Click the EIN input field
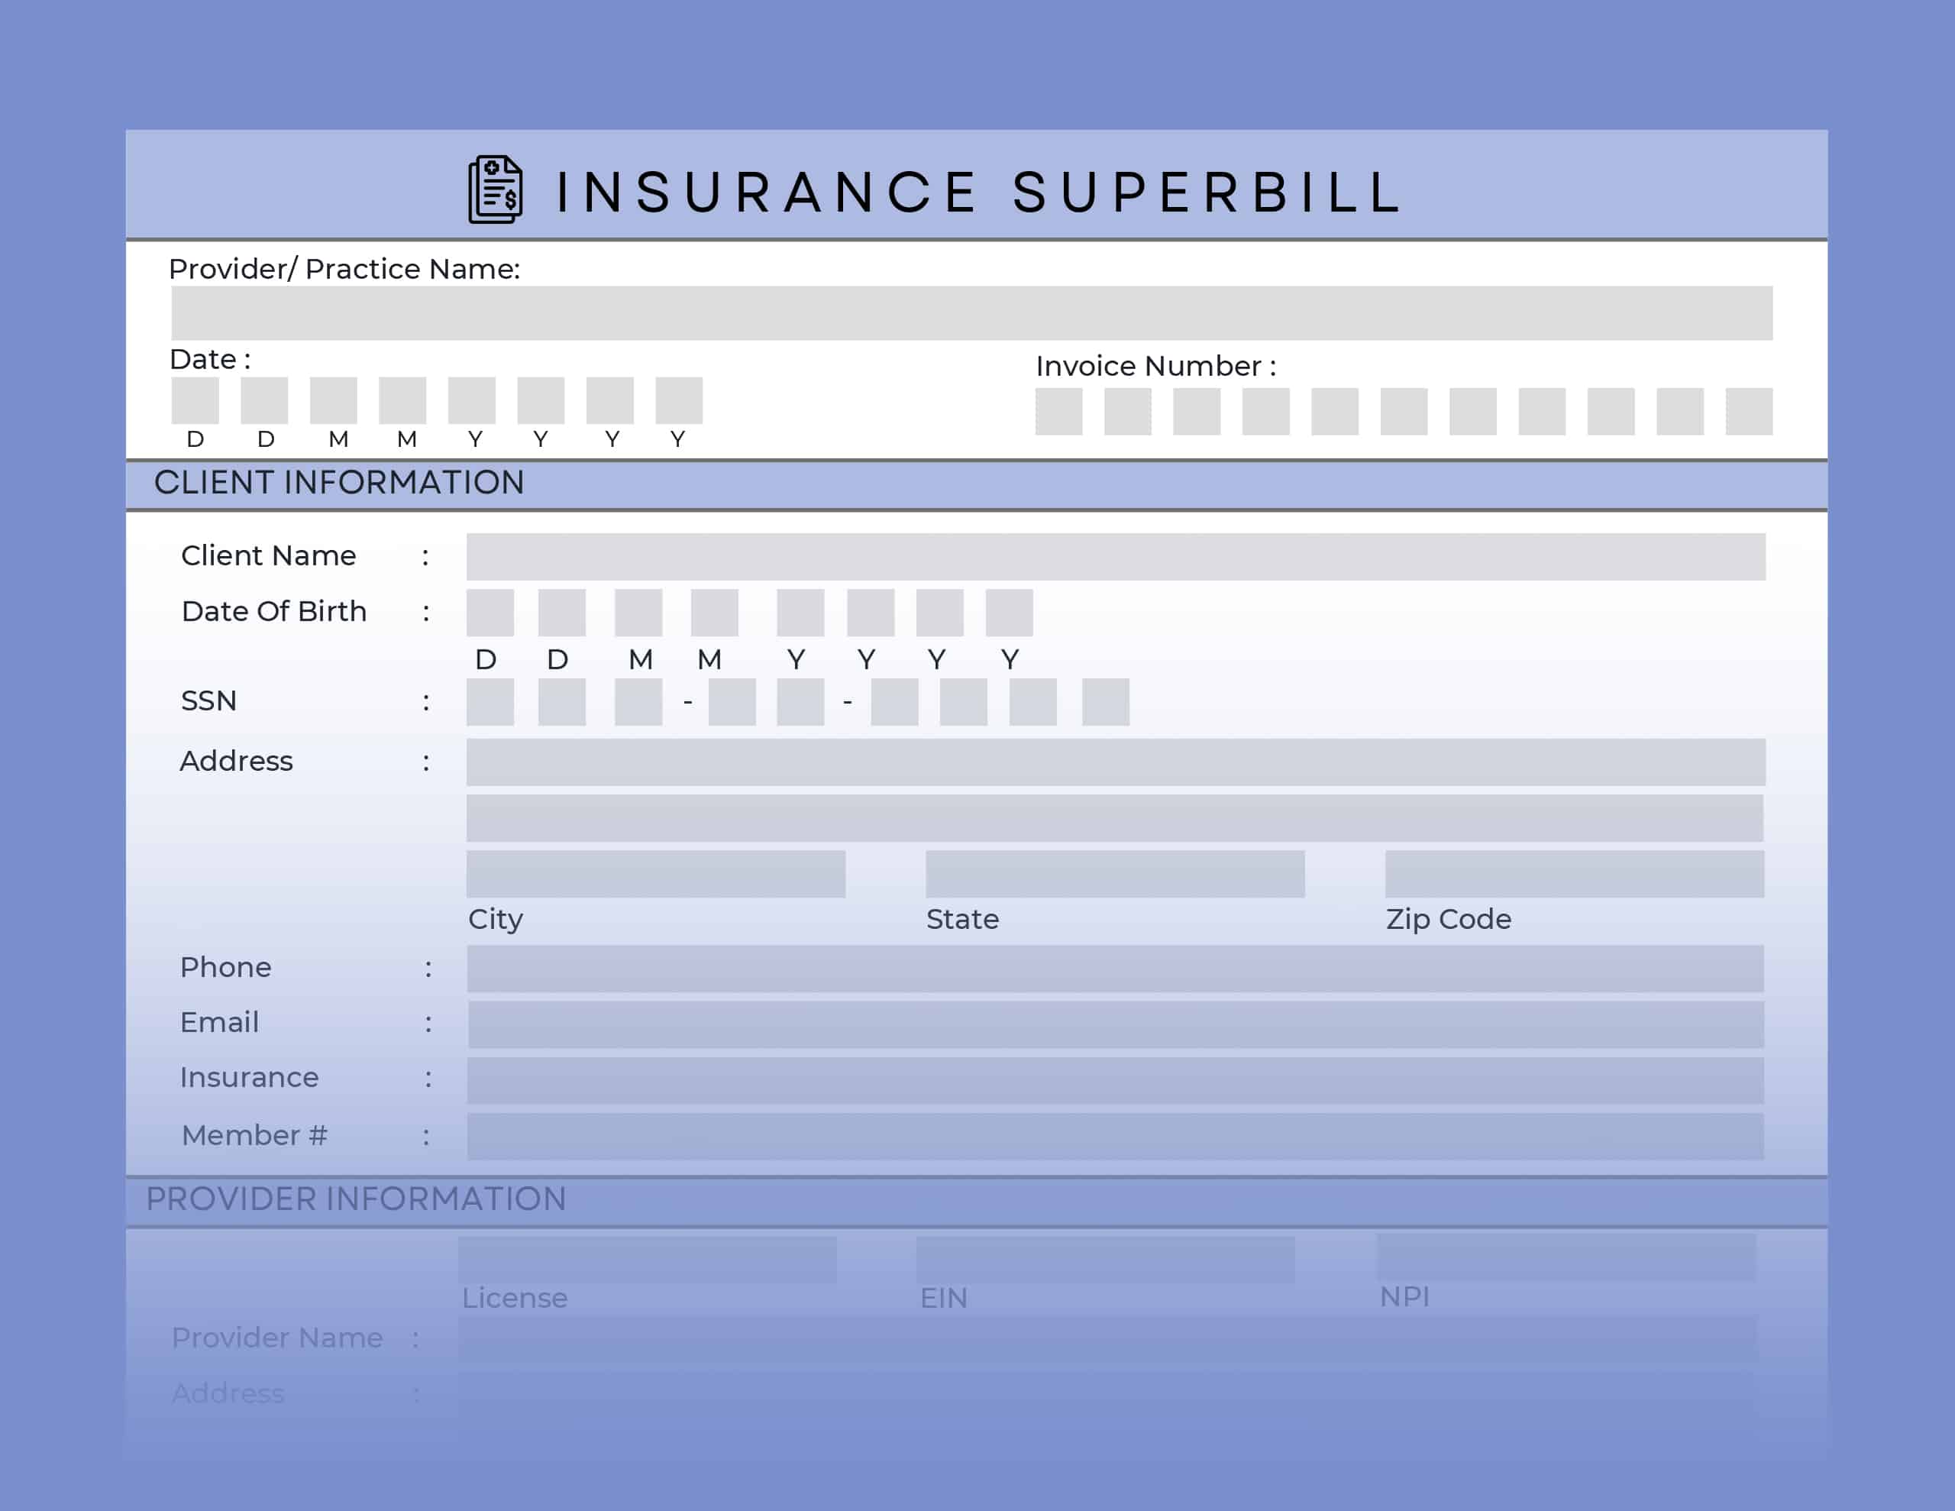The height and width of the screenshot is (1511, 1955). (1106, 1260)
